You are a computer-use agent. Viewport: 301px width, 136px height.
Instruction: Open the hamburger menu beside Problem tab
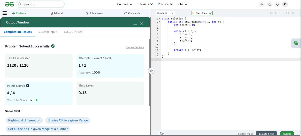(5, 13)
